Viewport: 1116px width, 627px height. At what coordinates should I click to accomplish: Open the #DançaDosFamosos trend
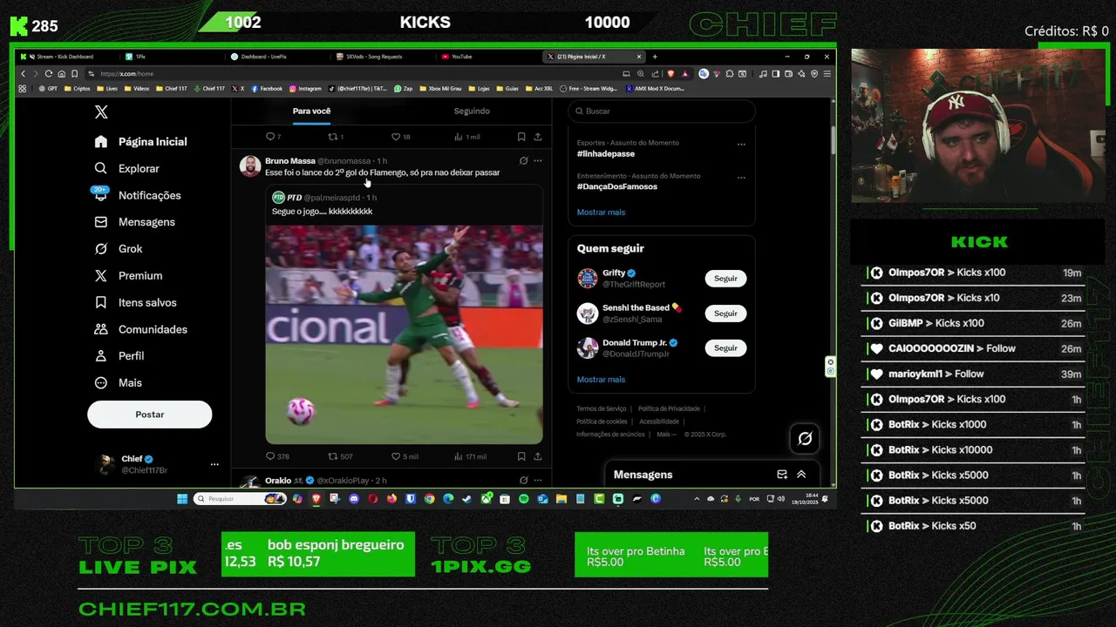[616, 187]
